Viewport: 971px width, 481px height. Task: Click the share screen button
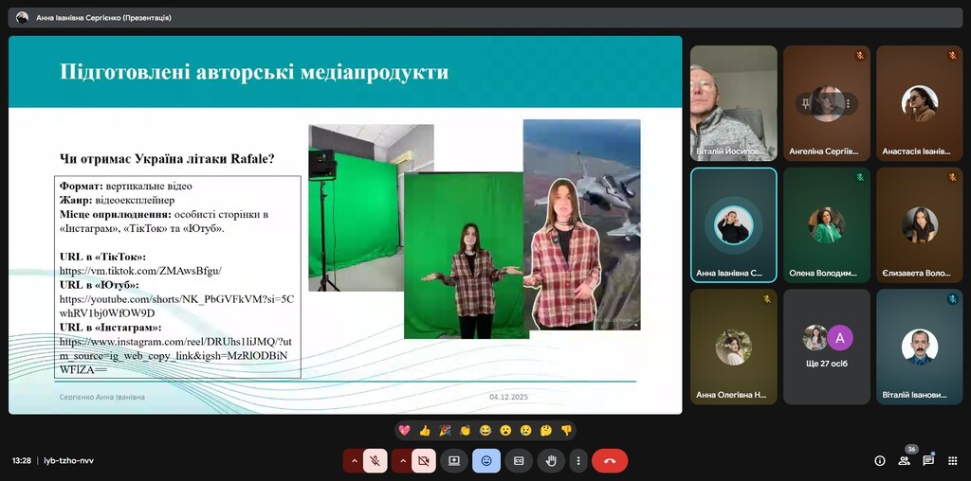[x=453, y=461]
